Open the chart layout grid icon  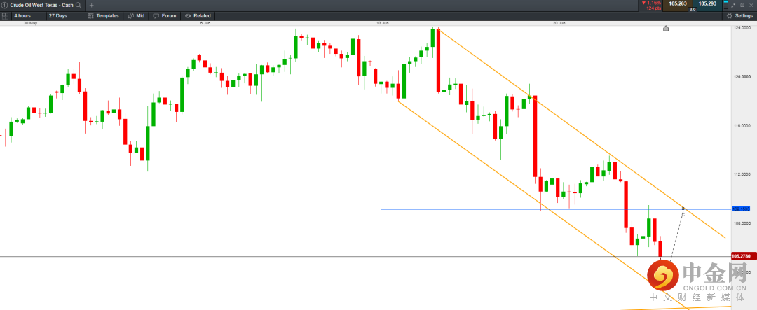click(x=5, y=15)
